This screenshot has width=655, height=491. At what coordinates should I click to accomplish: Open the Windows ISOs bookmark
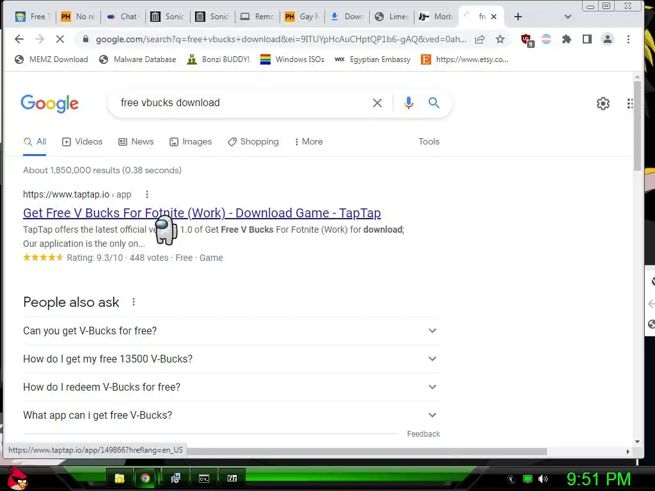tap(292, 59)
